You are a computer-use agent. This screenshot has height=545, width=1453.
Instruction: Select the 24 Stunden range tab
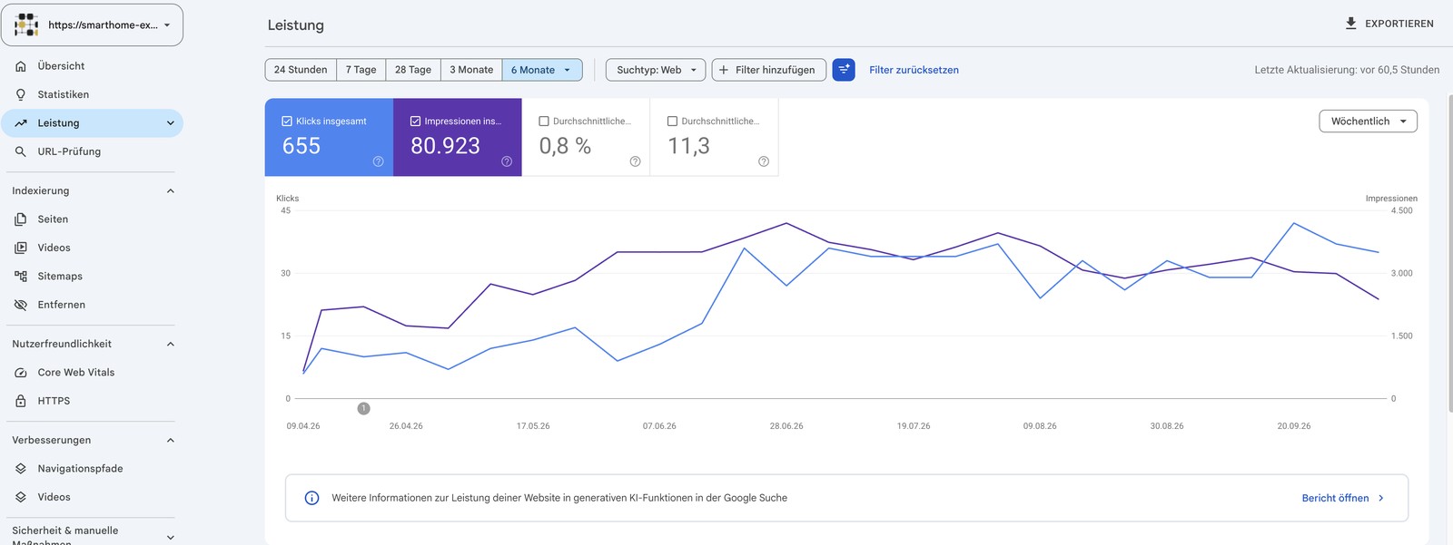[x=301, y=70]
